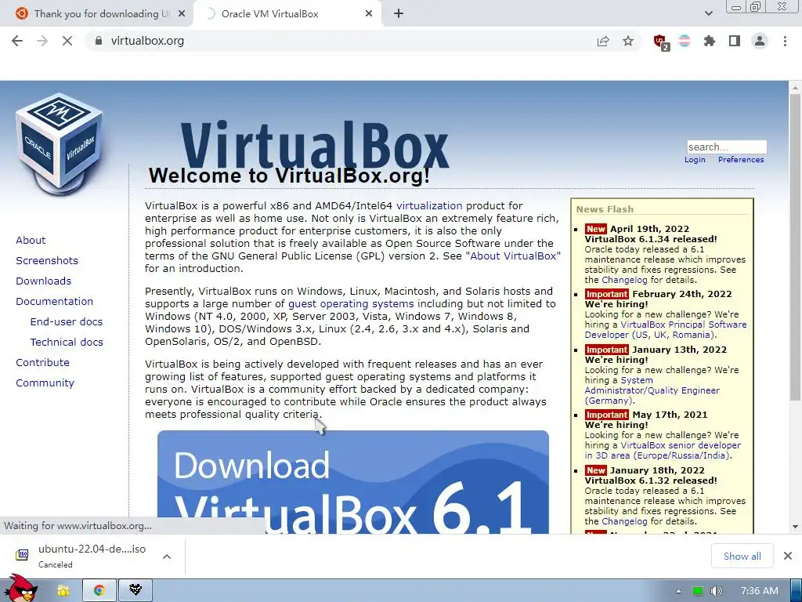Open Documentation in the sidebar
Viewport: 802px width, 602px height.
click(x=54, y=302)
